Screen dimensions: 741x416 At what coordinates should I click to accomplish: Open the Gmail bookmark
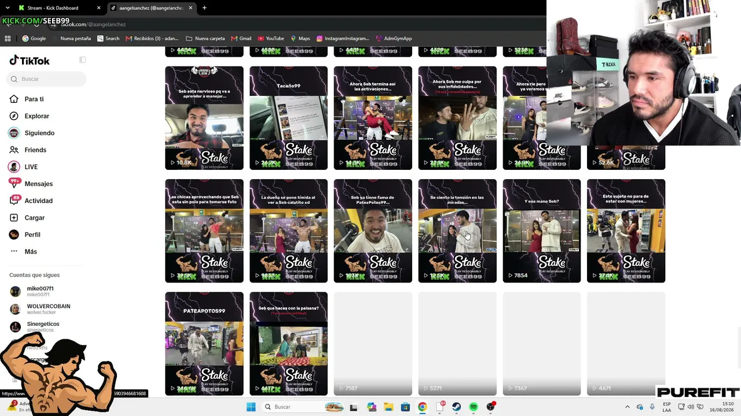241,39
